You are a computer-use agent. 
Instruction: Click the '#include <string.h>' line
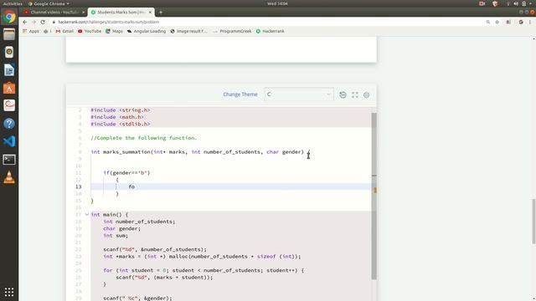click(x=121, y=110)
